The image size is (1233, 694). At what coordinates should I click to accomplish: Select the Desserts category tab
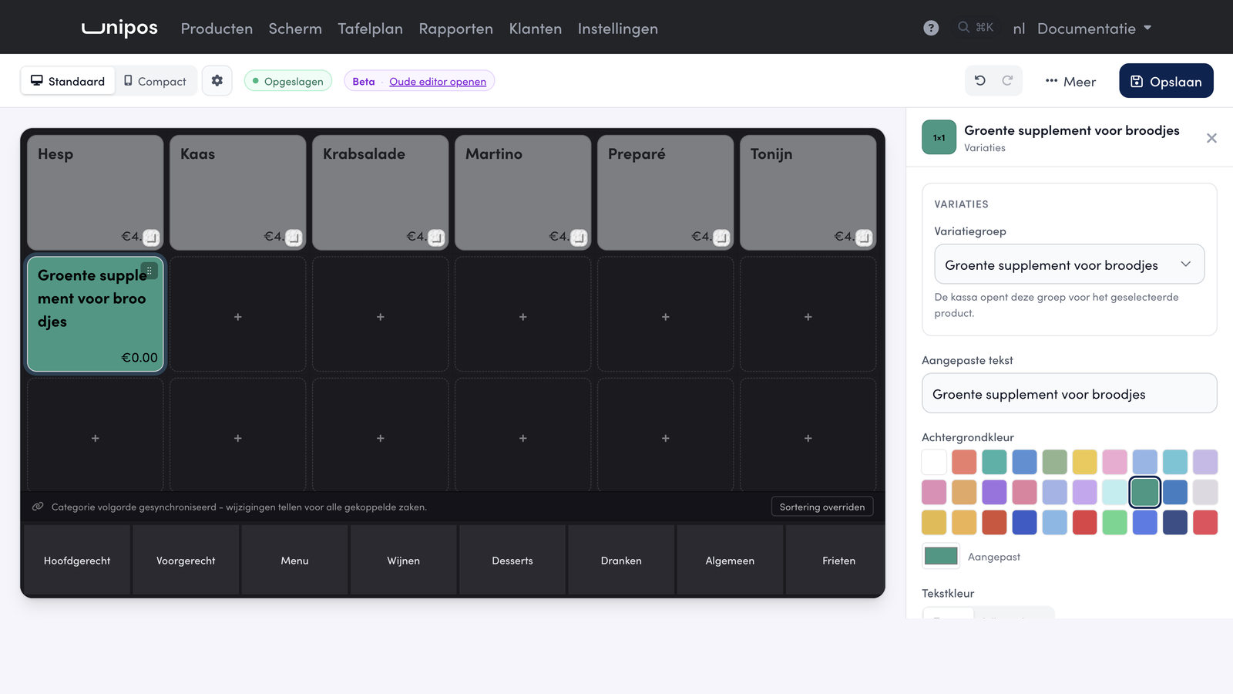click(512, 561)
